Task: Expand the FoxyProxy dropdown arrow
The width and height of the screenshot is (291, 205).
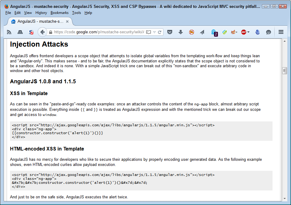Action: tap(236, 32)
